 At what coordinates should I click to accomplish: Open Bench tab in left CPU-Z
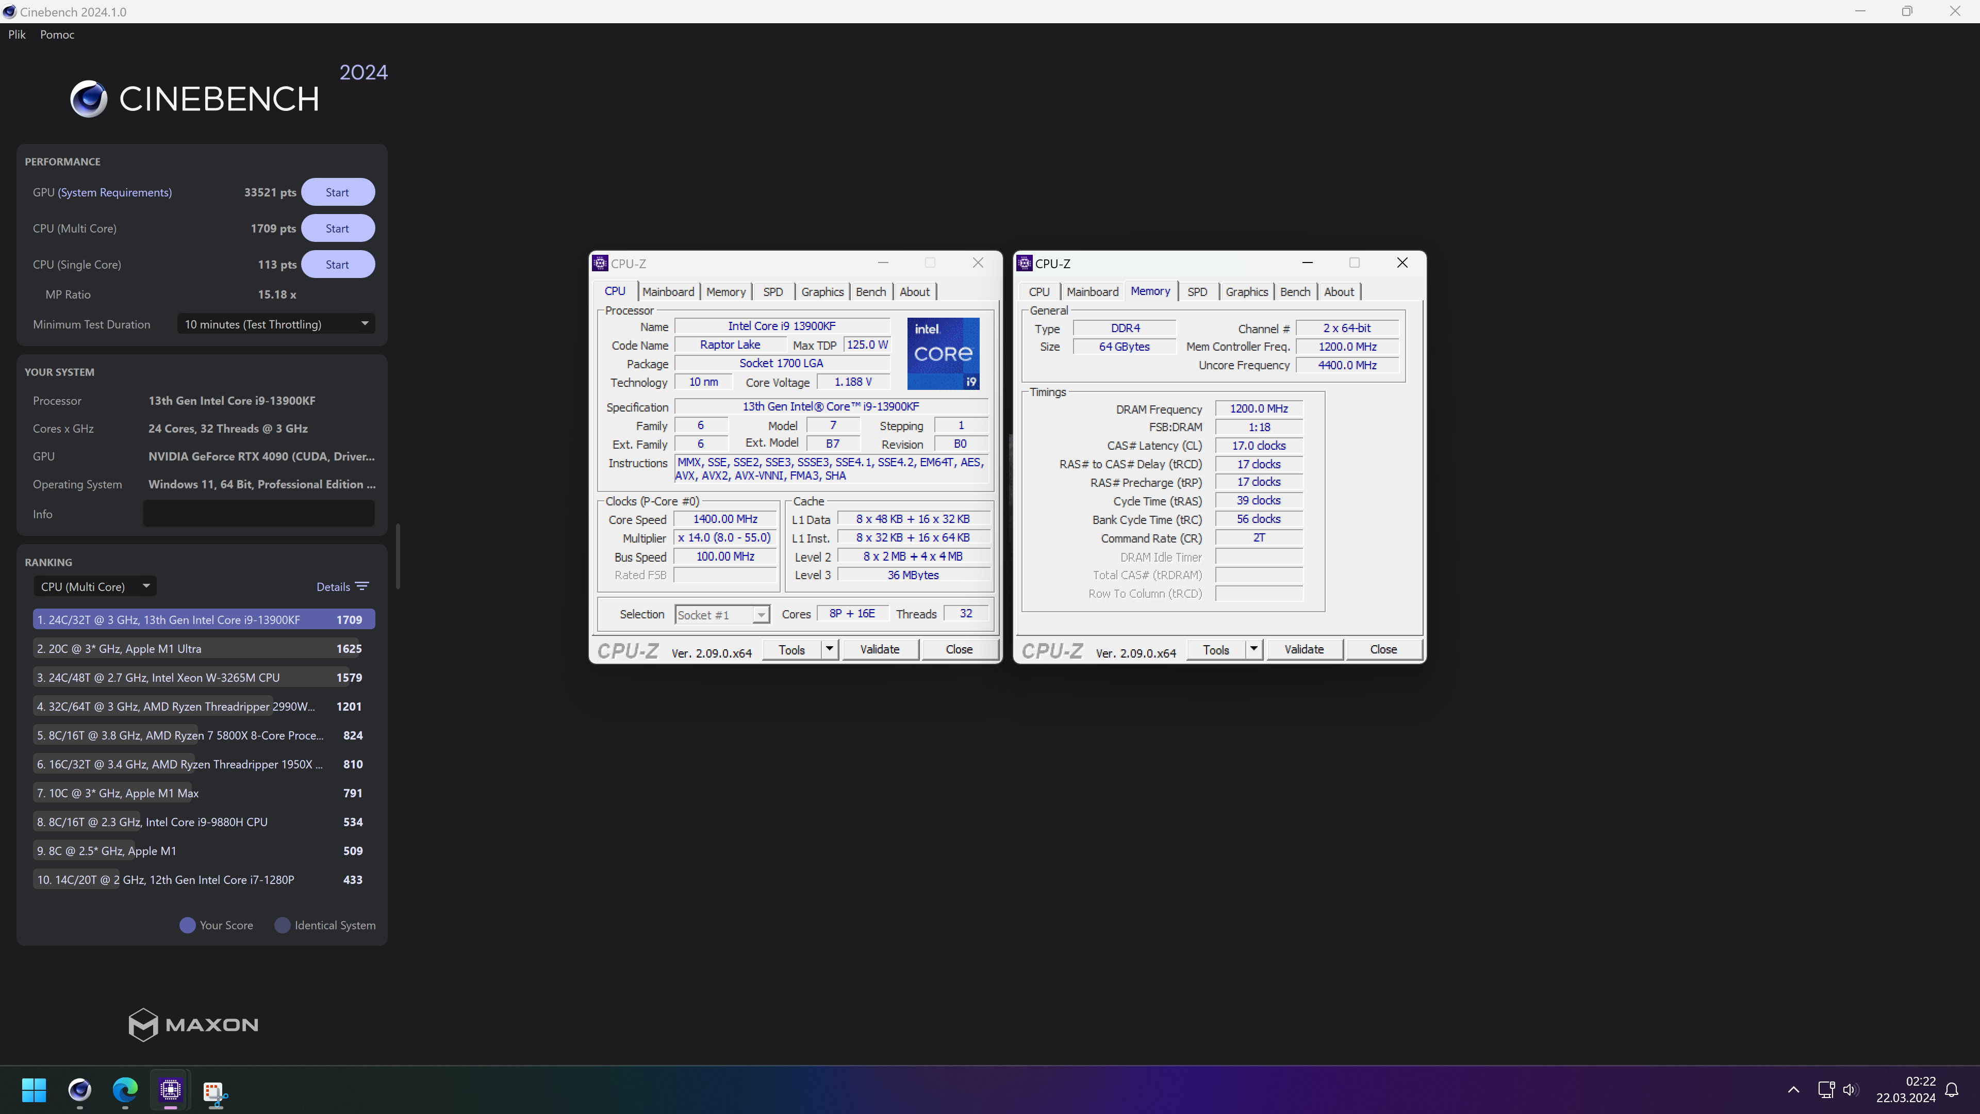[x=871, y=291]
